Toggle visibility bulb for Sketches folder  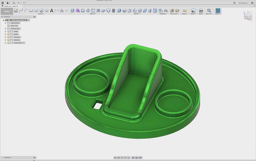[x=8, y=40]
